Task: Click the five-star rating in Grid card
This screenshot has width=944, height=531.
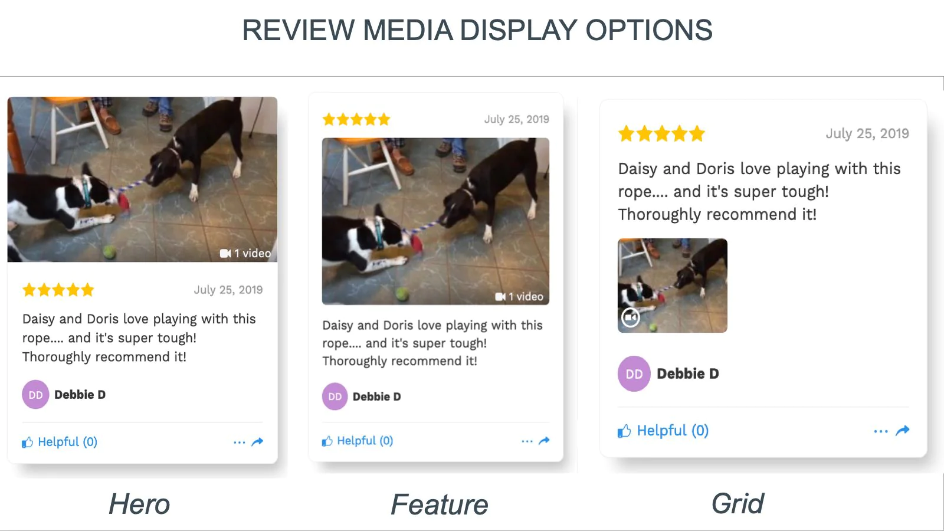Action: click(x=661, y=134)
